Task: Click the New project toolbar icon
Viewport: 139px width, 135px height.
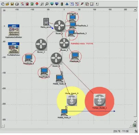Action: (x=3, y=4)
